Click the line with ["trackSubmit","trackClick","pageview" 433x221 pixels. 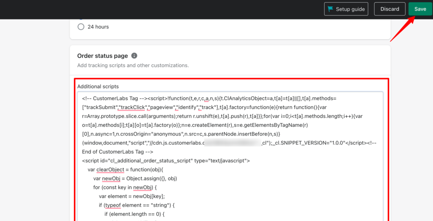click(x=205, y=107)
